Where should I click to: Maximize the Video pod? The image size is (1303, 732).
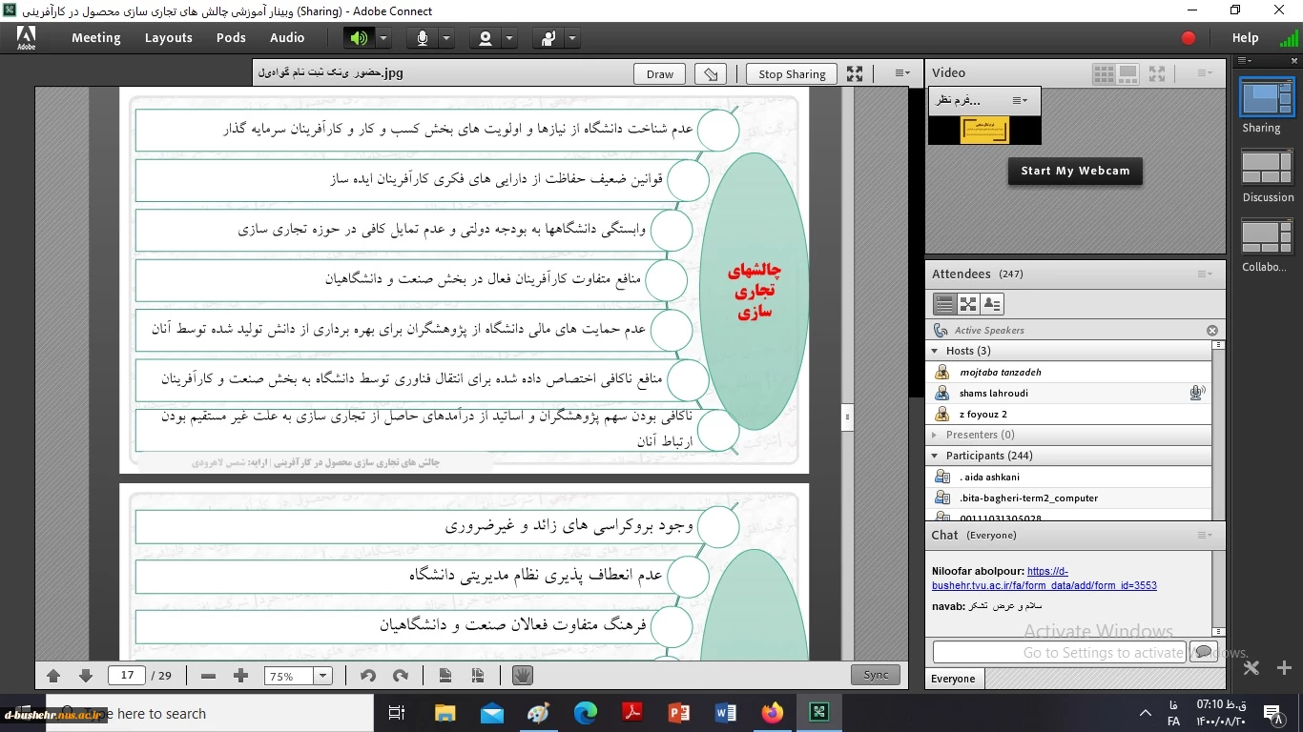click(1158, 72)
